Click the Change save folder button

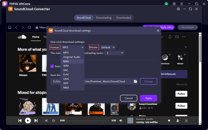[x=148, y=81]
